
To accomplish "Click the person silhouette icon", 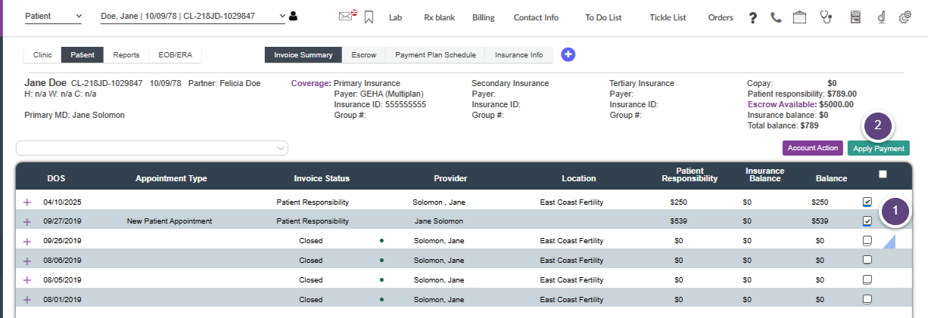I will [293, 16].
